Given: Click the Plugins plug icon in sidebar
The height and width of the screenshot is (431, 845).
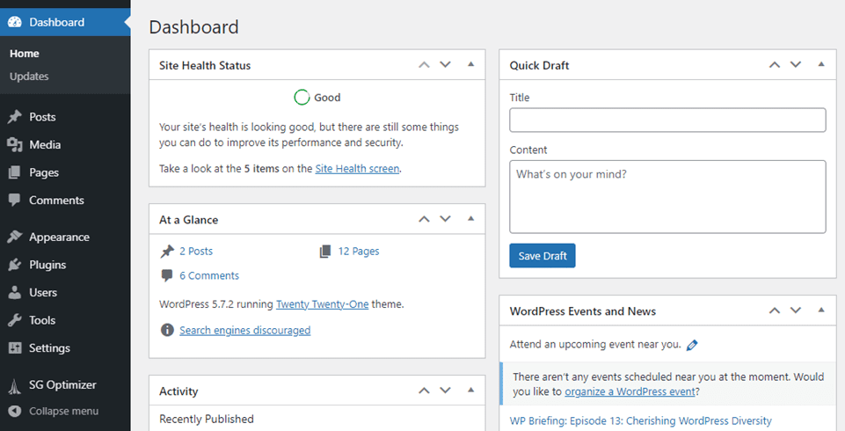Looking at the screenshot, I should coord(15,265).
